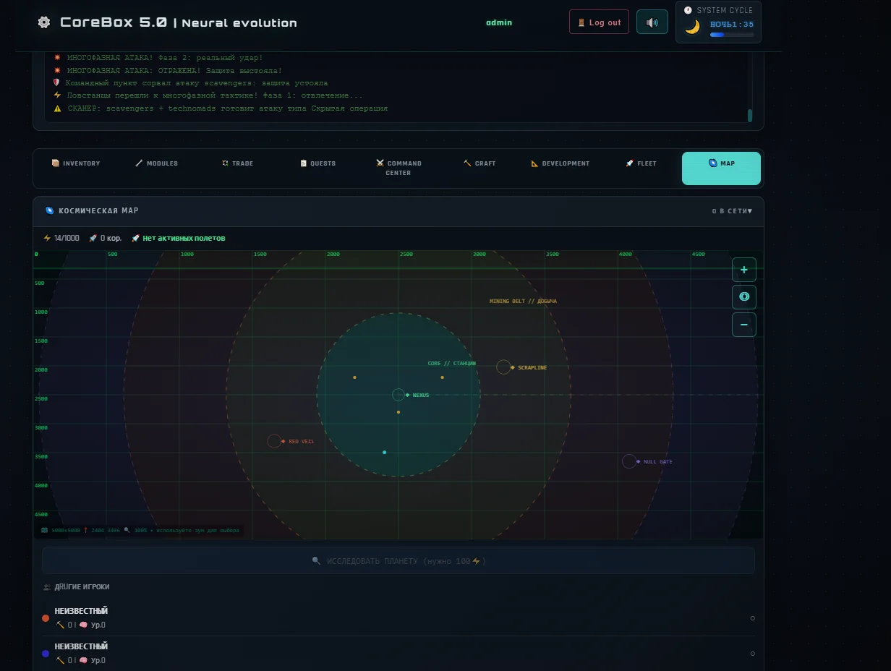This screenshot has height=671, width=891.
Task: Click the night cycle progress bar
Action: coord(732,35)
